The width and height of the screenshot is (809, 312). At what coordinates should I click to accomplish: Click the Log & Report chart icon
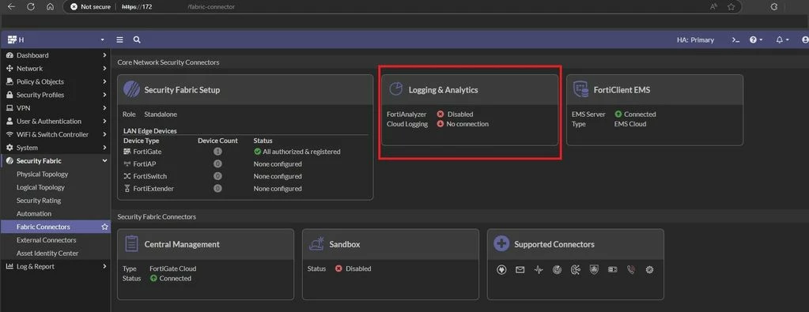(9, 267)
